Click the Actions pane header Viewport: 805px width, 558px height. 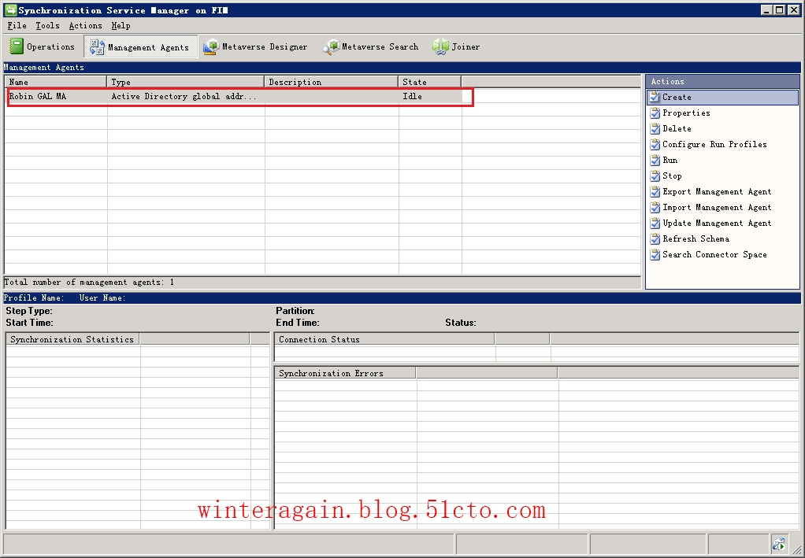722,82
